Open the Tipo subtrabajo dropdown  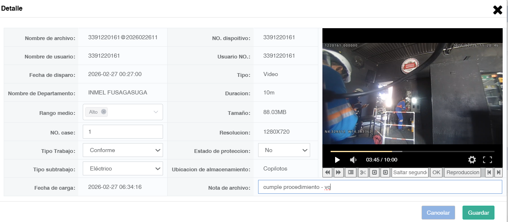tap(123, 168)
